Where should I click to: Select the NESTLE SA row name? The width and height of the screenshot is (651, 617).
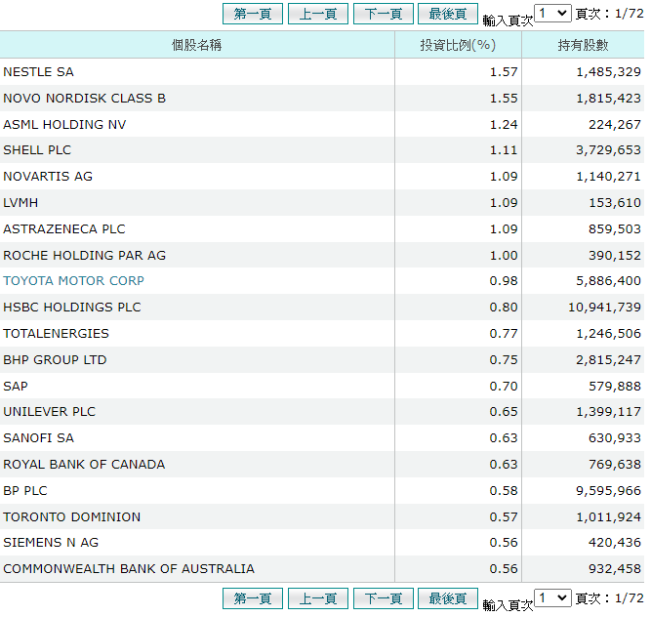tap(39, 72)
